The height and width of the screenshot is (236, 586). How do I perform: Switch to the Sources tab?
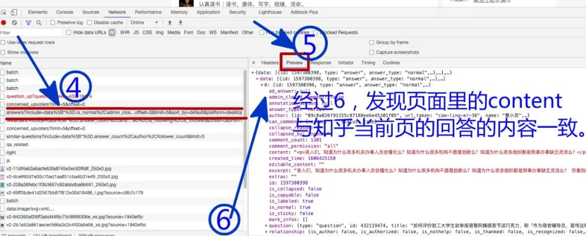coord(91,12)
